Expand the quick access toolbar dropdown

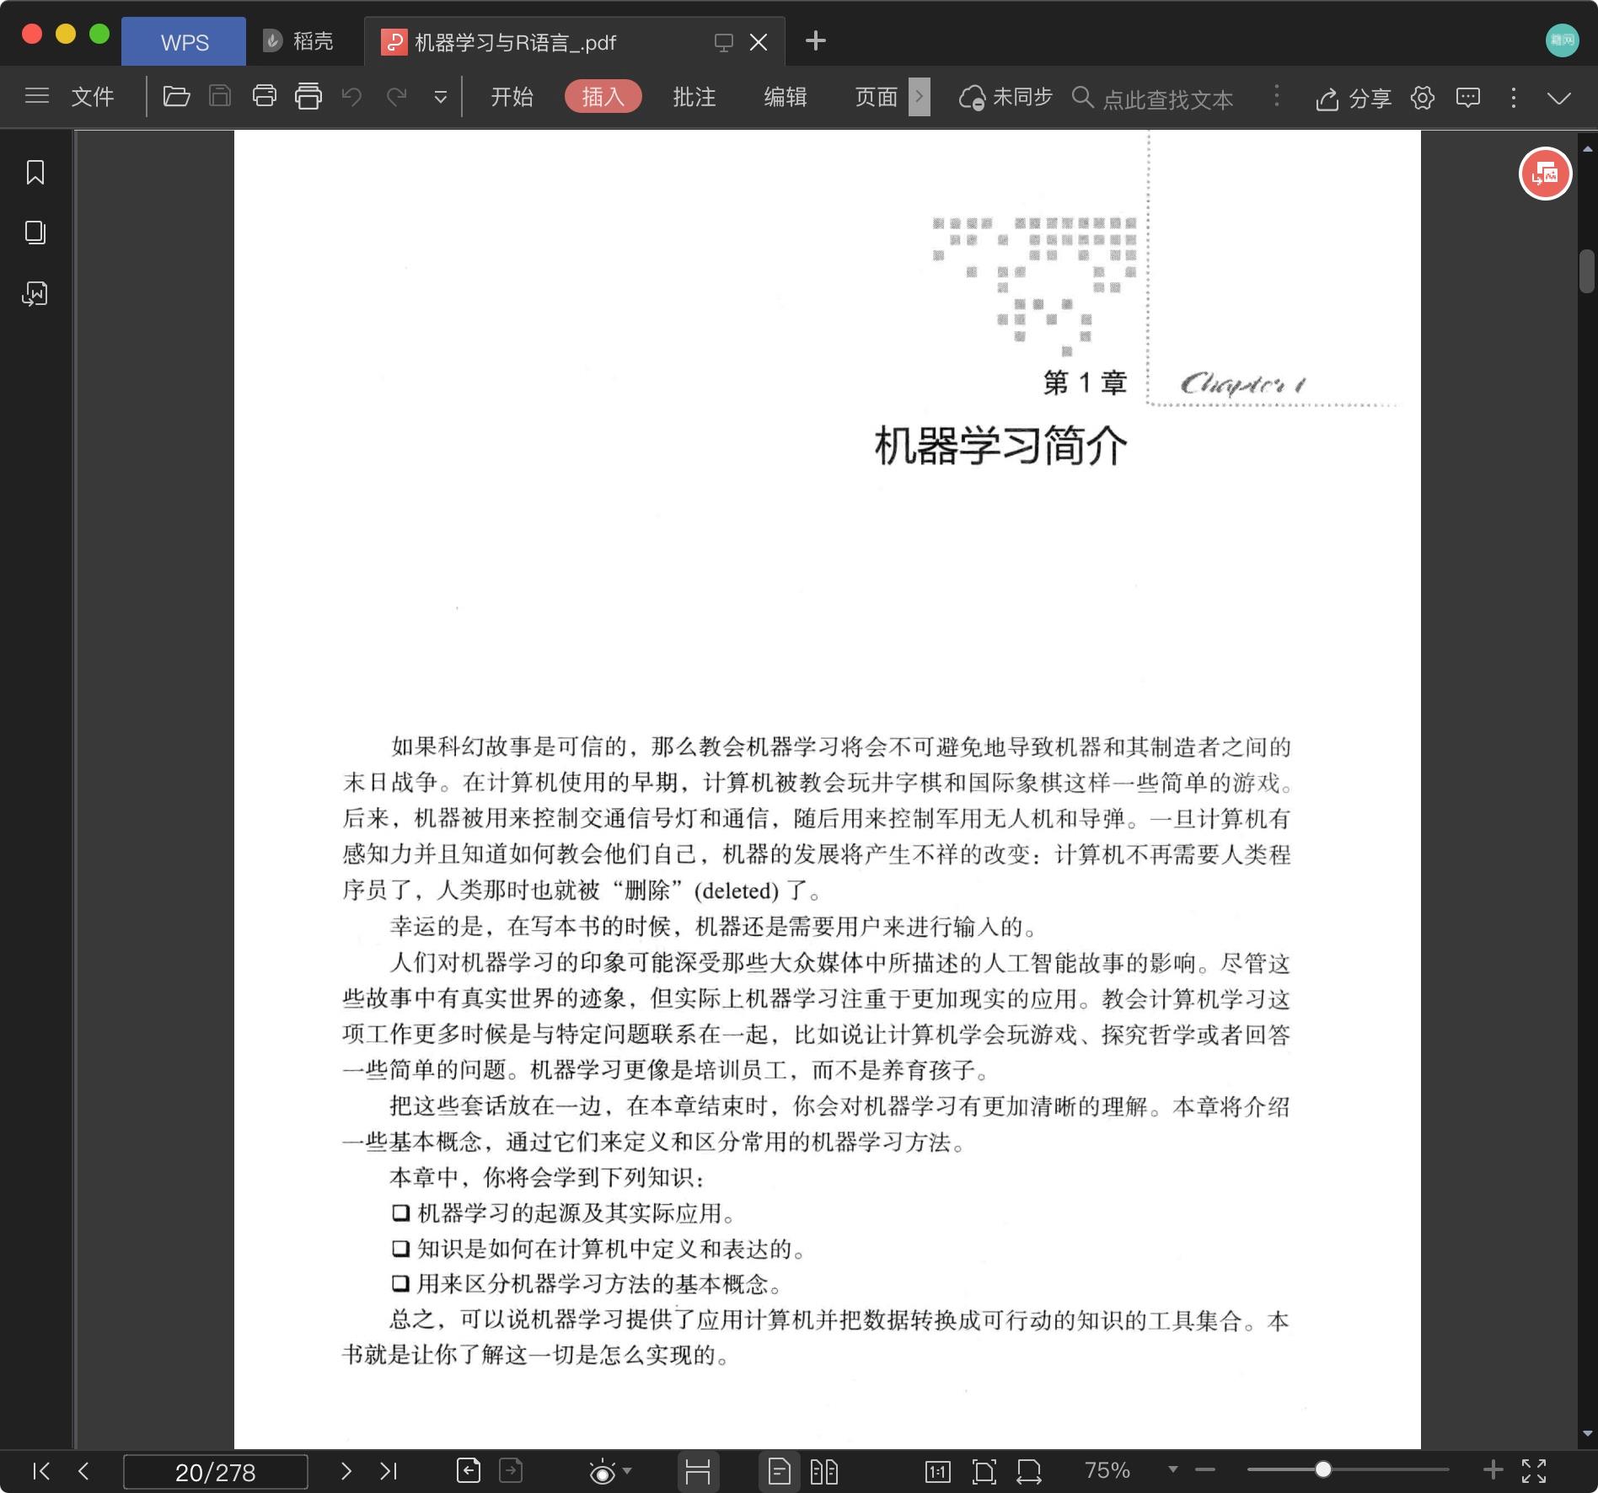440,98
